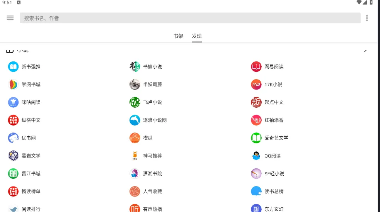Choose the 掌阅书城 label
The image size is (380, 212).
(31, 85)
